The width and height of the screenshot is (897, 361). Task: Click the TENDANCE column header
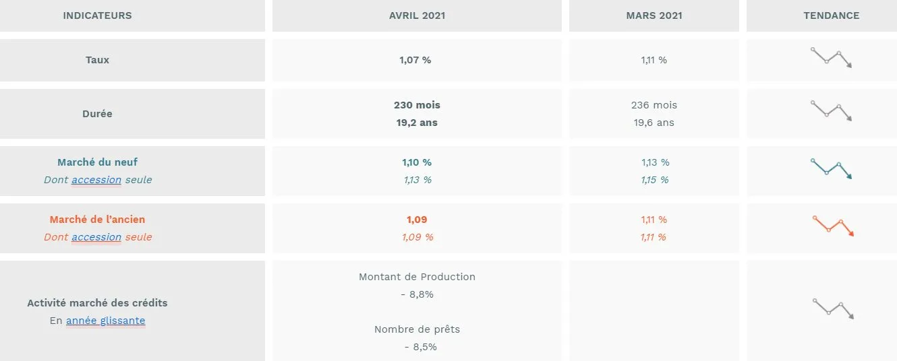832,15
